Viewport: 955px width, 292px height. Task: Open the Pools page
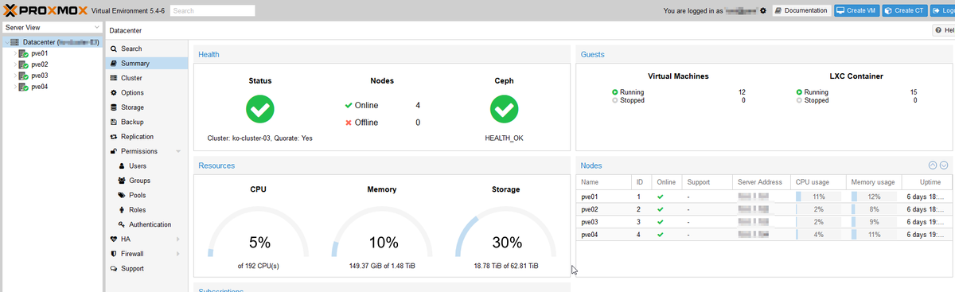pos(137,195)
